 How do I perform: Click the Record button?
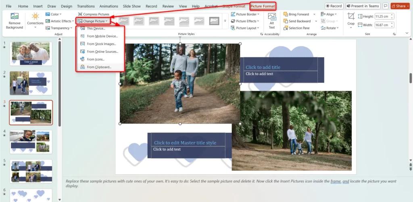coord(334,6)
